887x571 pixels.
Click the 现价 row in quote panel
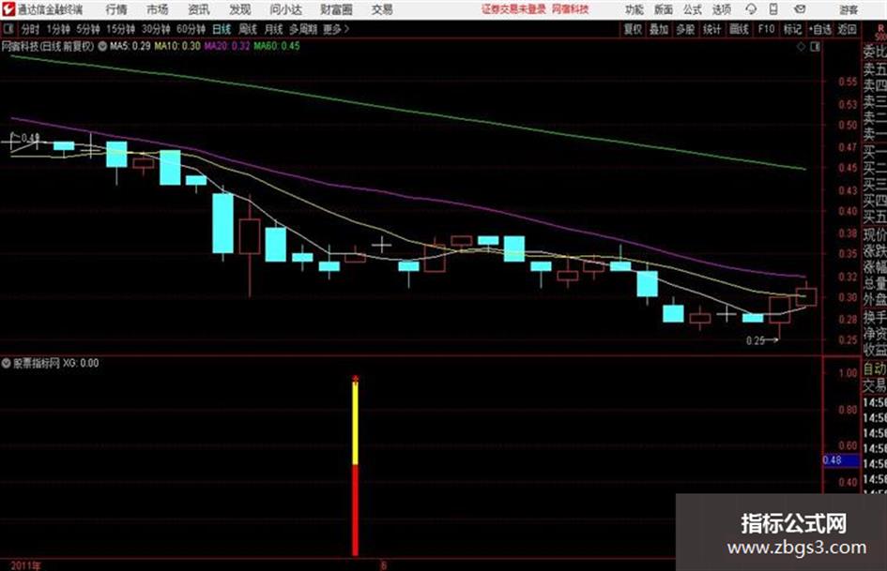(x=875, y=234)
